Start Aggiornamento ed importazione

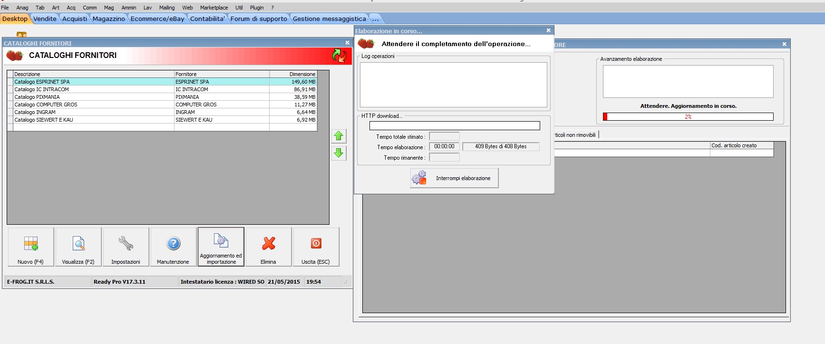(221, 247)
